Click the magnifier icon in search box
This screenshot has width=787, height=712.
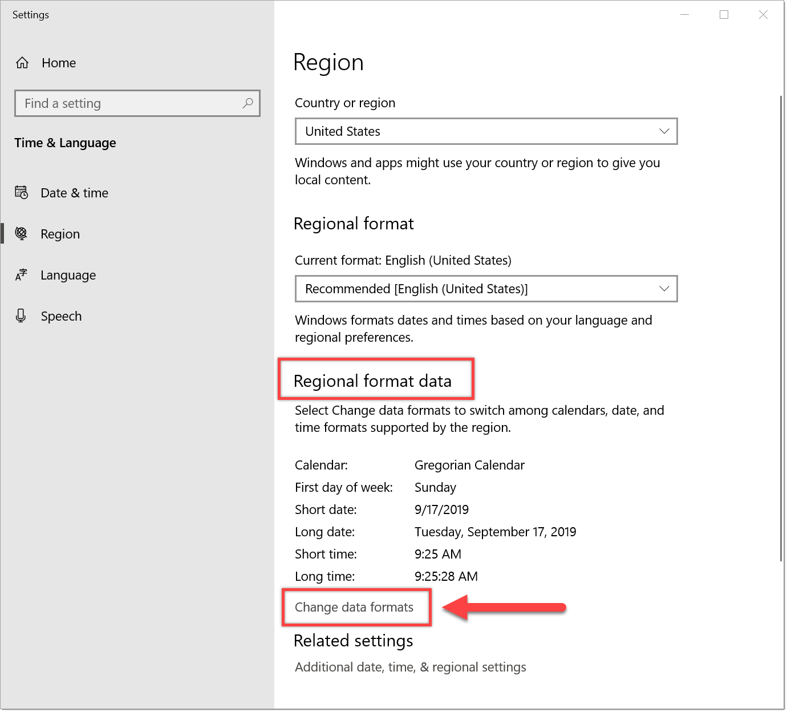[248, 103]
